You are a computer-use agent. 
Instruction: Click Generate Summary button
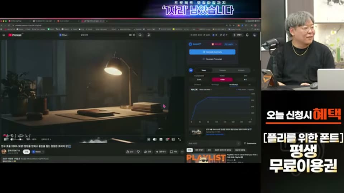(x=212, y=52)
